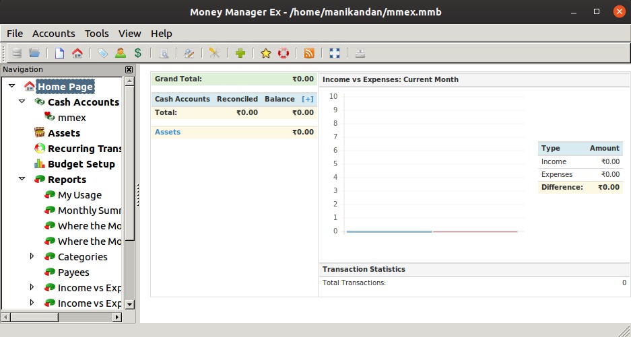Click the Grand Total amount ₹0.00

tap(303, 79)
